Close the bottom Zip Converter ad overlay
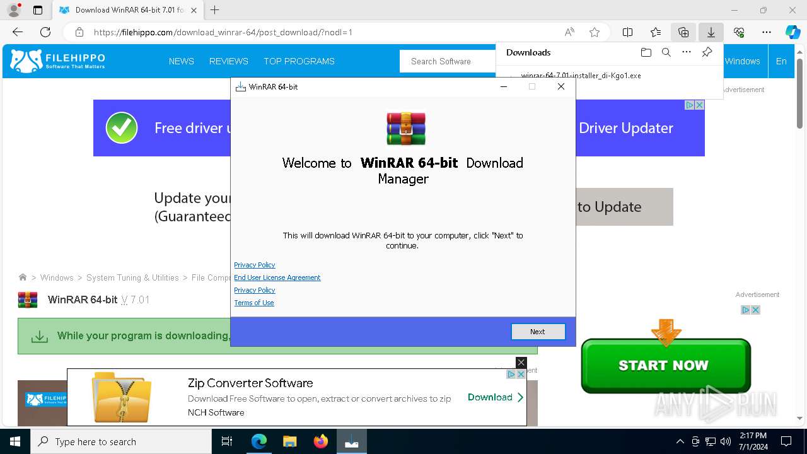Screen dimensions: 807x454 click(521, 363)
